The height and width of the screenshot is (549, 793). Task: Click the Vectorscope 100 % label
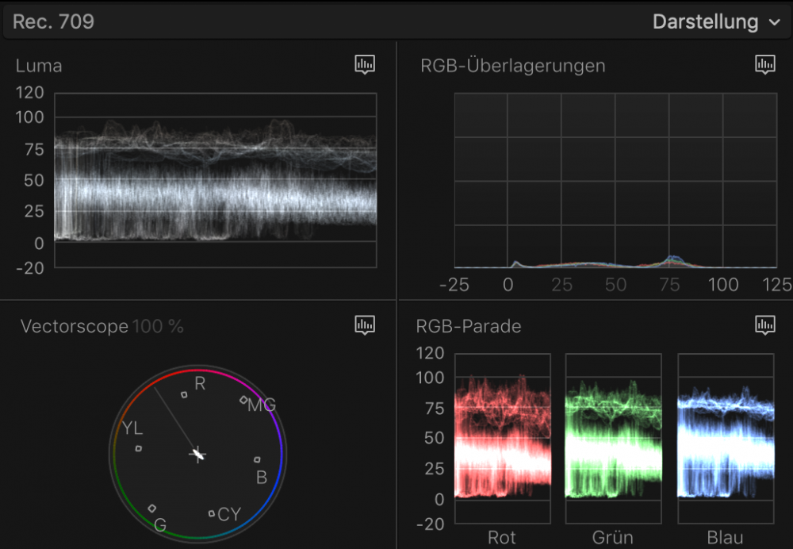point(102,326)
